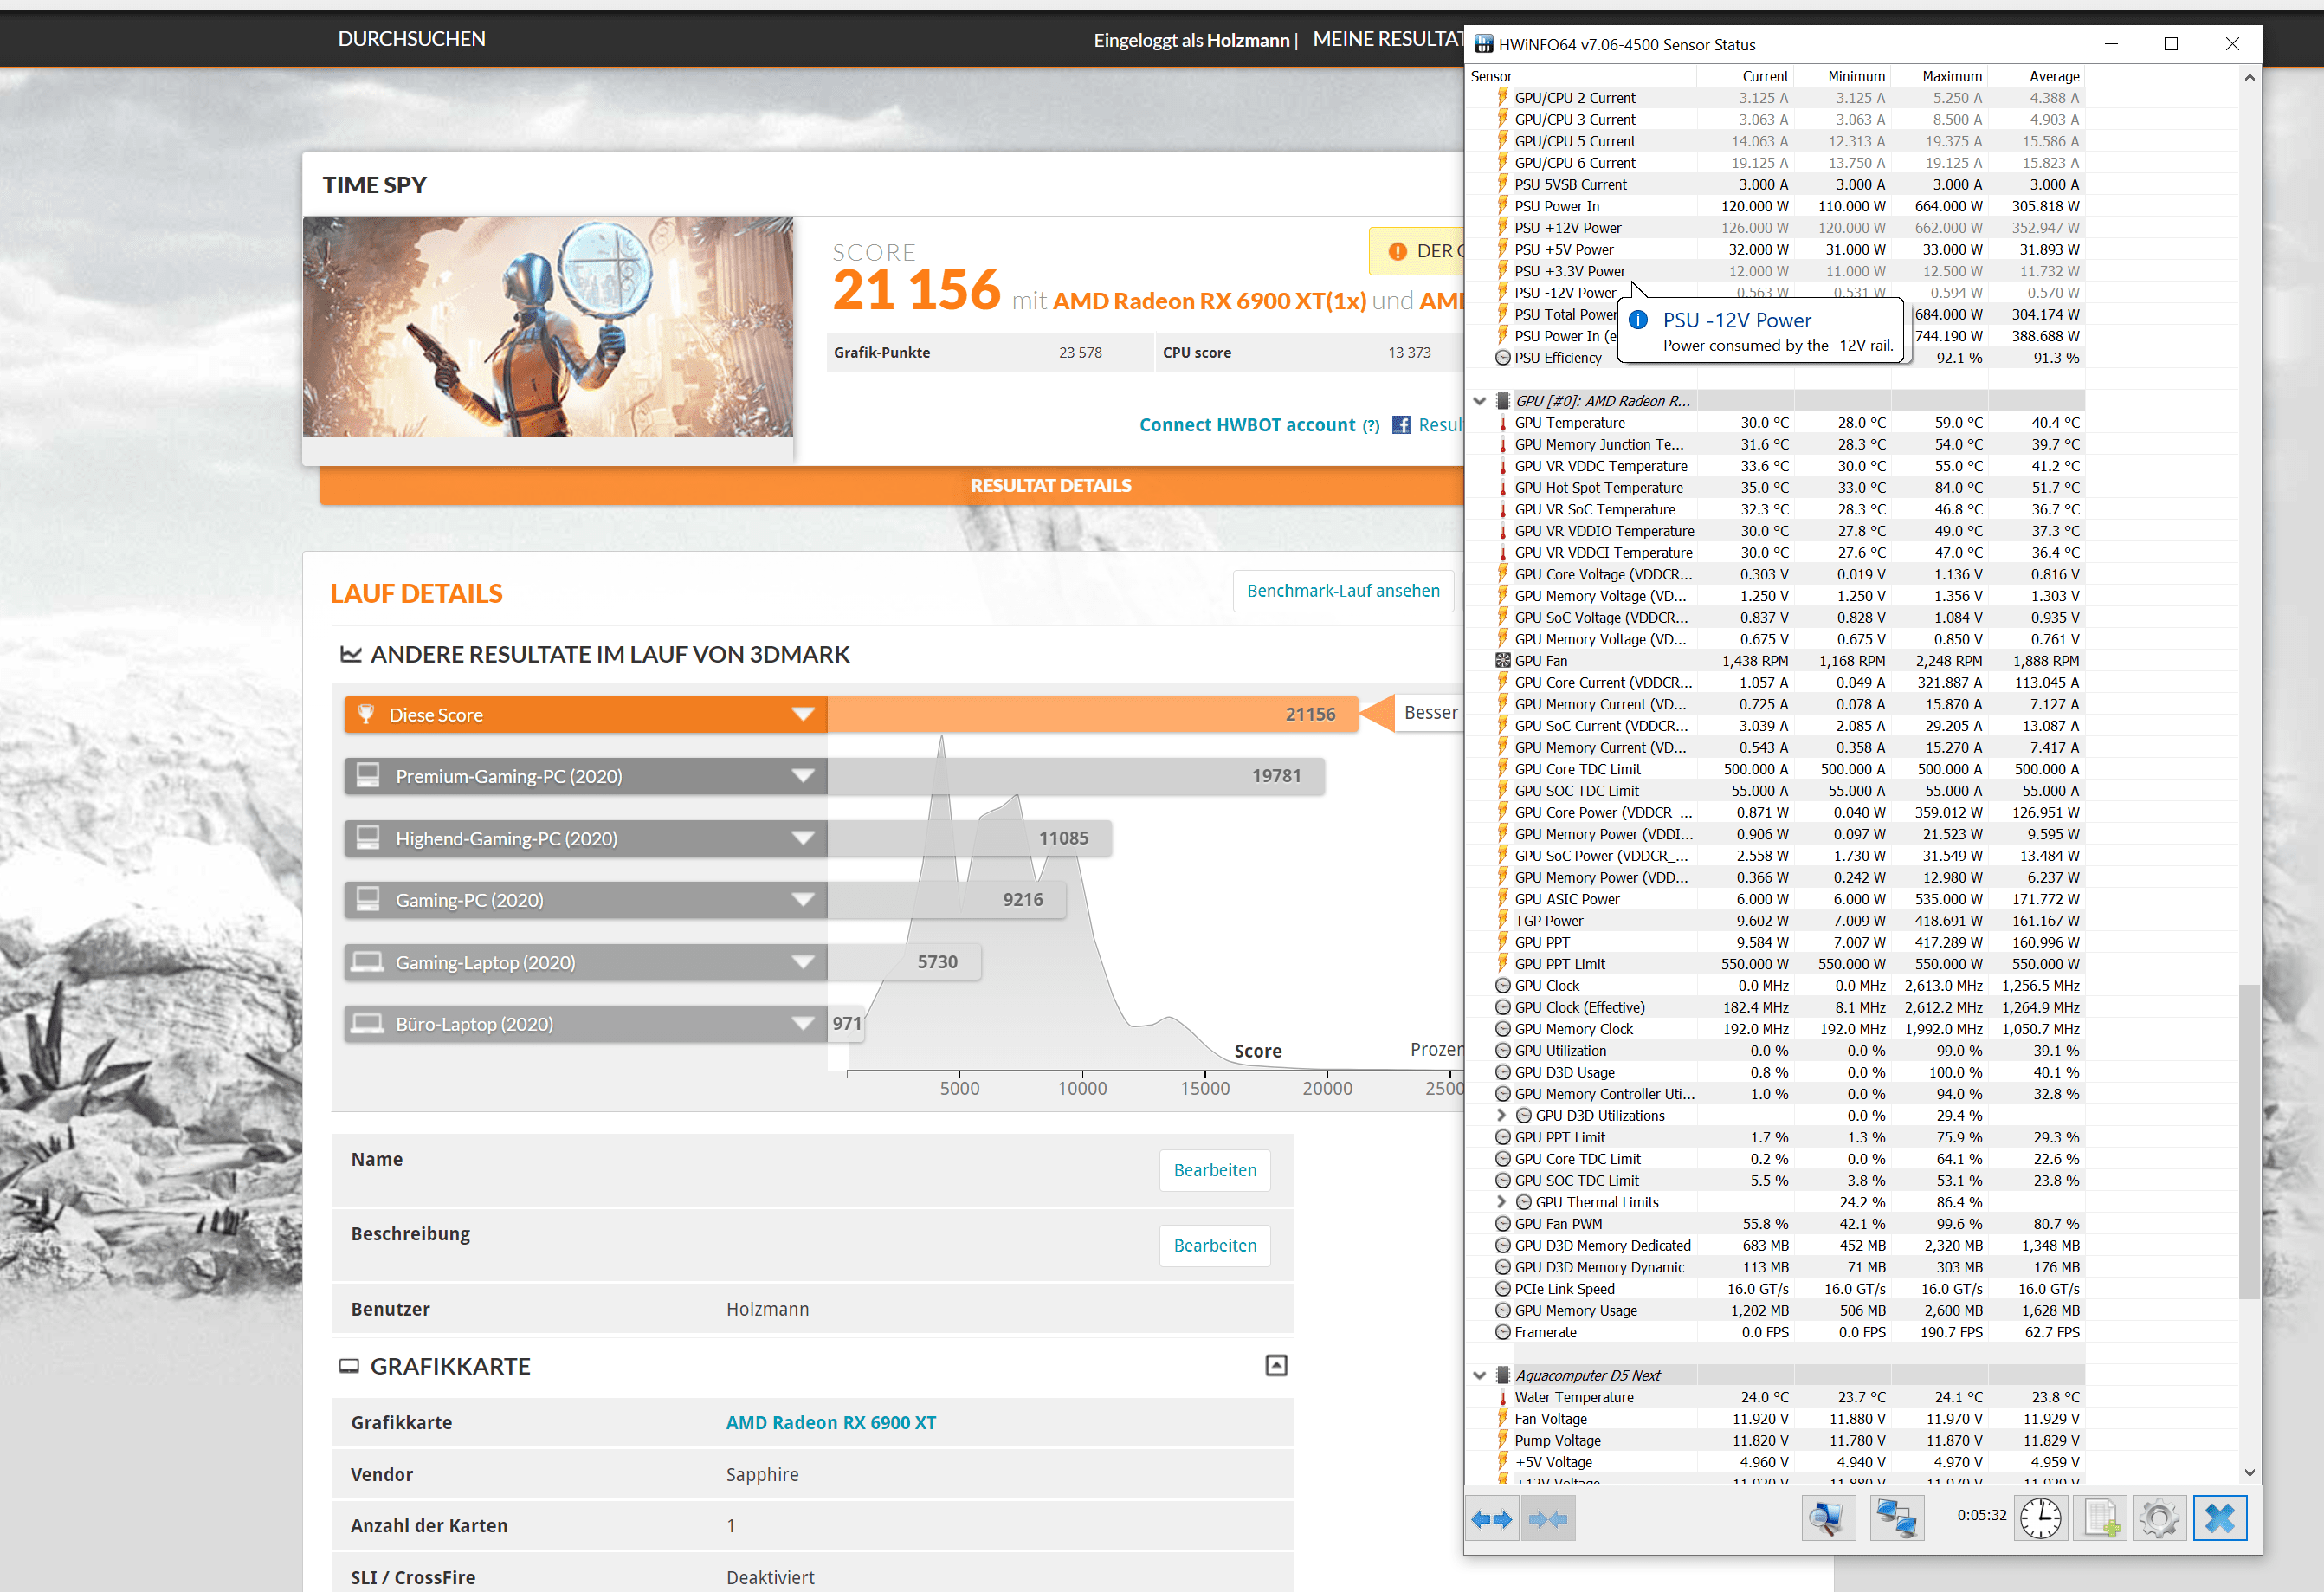Image resolution: width=2324 pixels, height=1592 pixels.
Task: Click Bearbeiten next to Name
Action: click(1215, 1171)
